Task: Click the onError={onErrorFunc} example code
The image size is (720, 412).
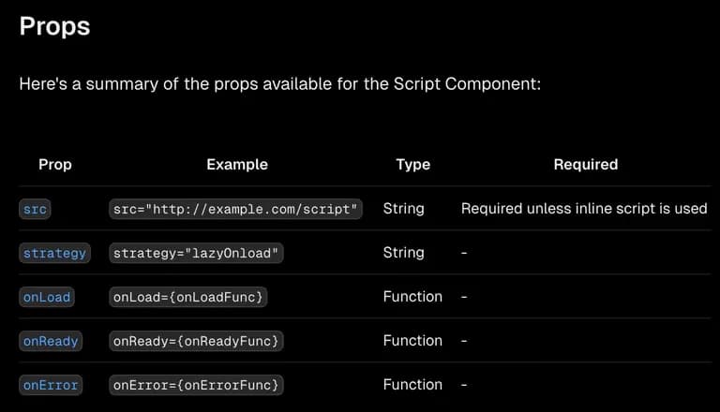Action: pos(195,385)
